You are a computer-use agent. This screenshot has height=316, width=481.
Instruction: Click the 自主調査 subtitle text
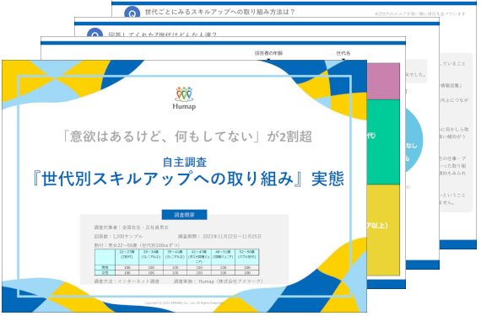pyautogui.click(x=184, y=162)
